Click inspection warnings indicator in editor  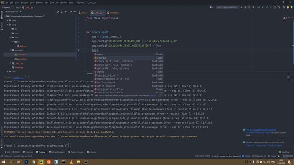(x=285, y=18)
